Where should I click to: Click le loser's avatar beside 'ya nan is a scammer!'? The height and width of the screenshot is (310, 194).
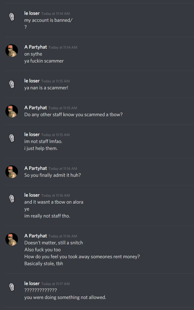pos(12,84)
